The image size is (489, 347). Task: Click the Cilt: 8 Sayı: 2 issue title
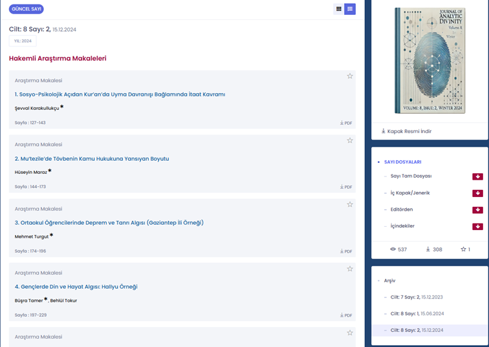pyautogui.click(x=30, y=29)
